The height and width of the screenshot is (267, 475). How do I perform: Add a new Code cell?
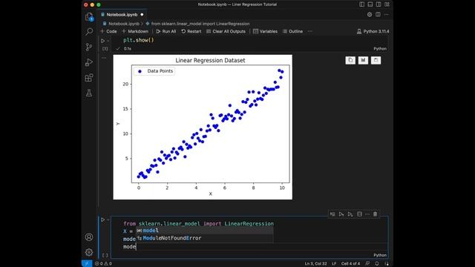(x=108, y=31)
